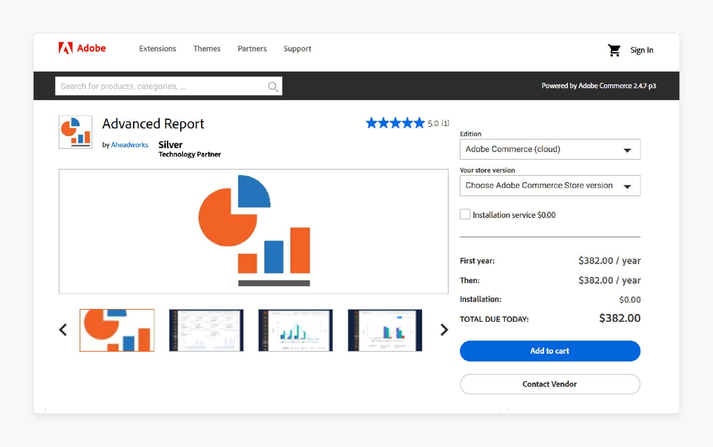713x447 pixels.
Task: Click Powered by Adobe Commerce 2.4.7-p3 text
Action: tap(599, 86)
